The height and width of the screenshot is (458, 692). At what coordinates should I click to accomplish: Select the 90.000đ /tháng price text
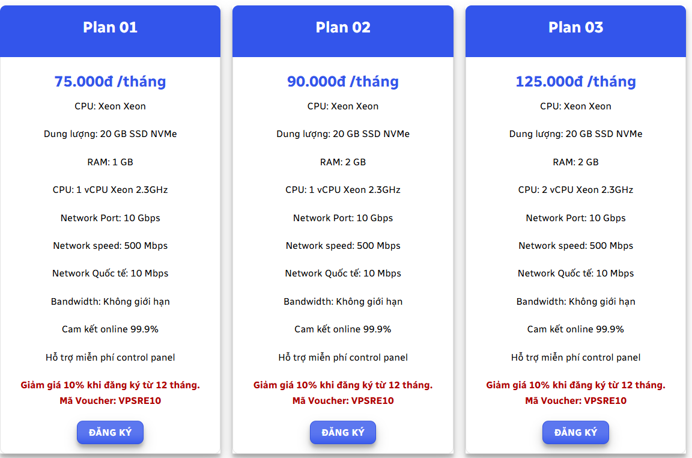click(343, 81)
